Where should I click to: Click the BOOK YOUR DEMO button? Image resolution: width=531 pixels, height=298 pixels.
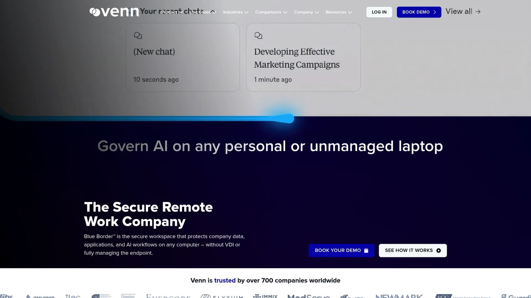[341, 250]
